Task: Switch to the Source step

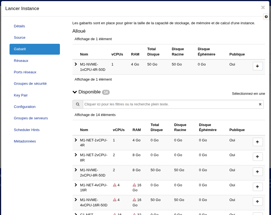Action: [20, 38]
